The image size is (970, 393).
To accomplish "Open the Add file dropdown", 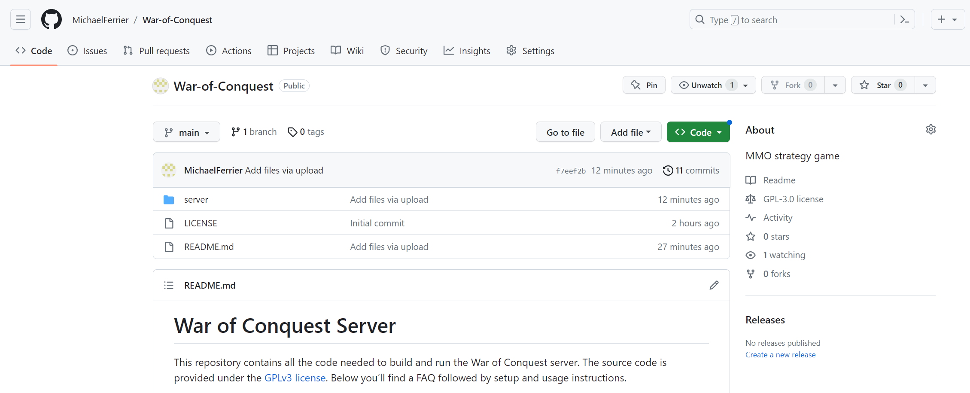I will [631, 132].
